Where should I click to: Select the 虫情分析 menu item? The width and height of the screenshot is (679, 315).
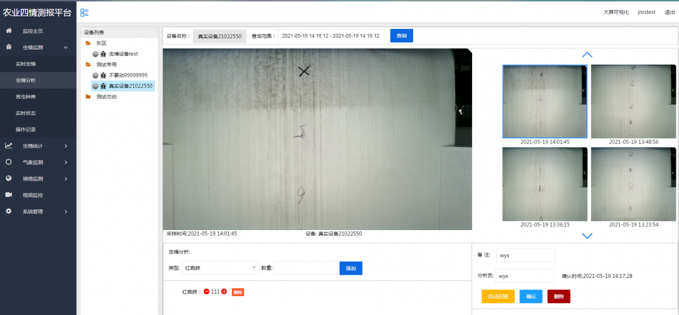26,80
